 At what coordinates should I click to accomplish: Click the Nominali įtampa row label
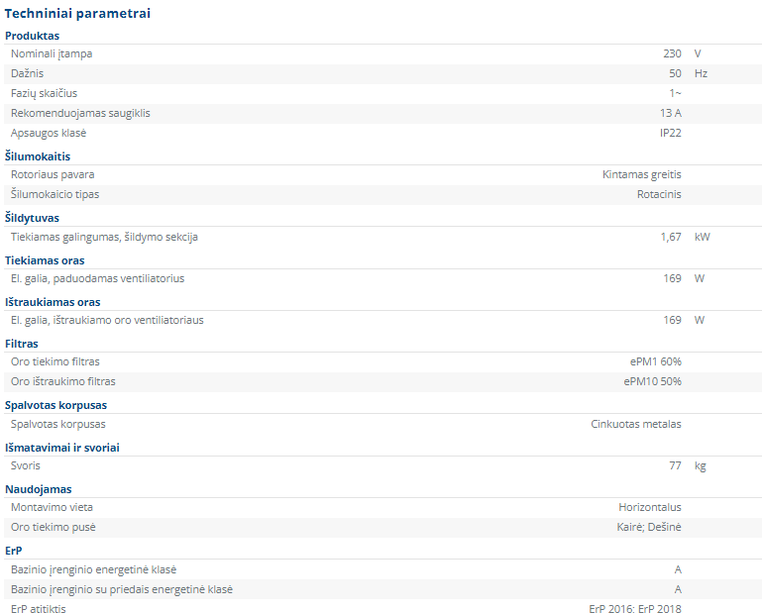(x=52, y=53)
